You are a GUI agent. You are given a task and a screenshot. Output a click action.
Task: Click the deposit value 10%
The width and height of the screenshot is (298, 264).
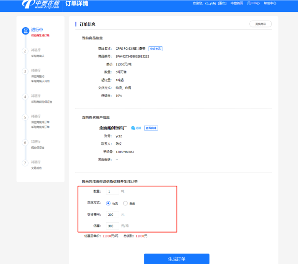click(119, 96)
